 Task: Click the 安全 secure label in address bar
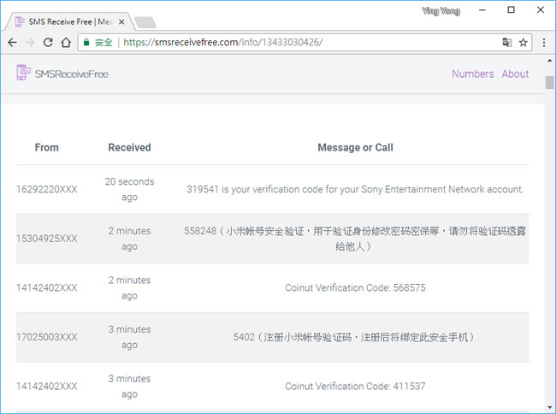[x=104, y=43]
